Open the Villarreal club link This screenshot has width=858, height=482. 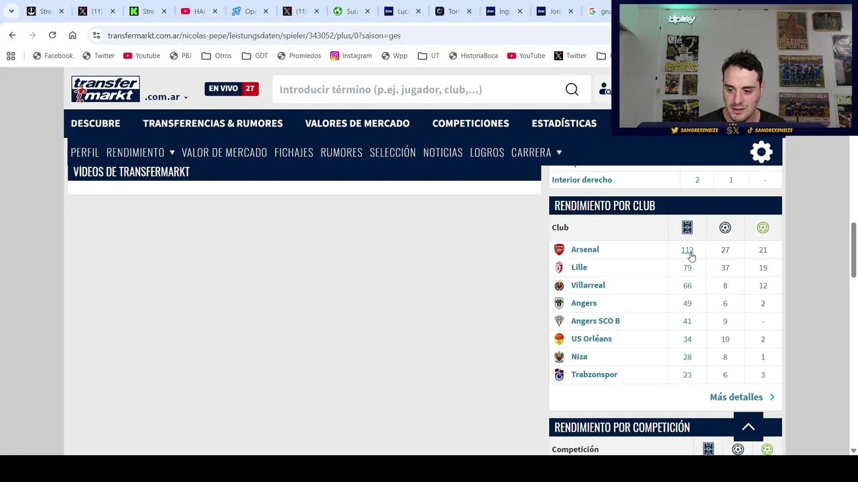588,285
